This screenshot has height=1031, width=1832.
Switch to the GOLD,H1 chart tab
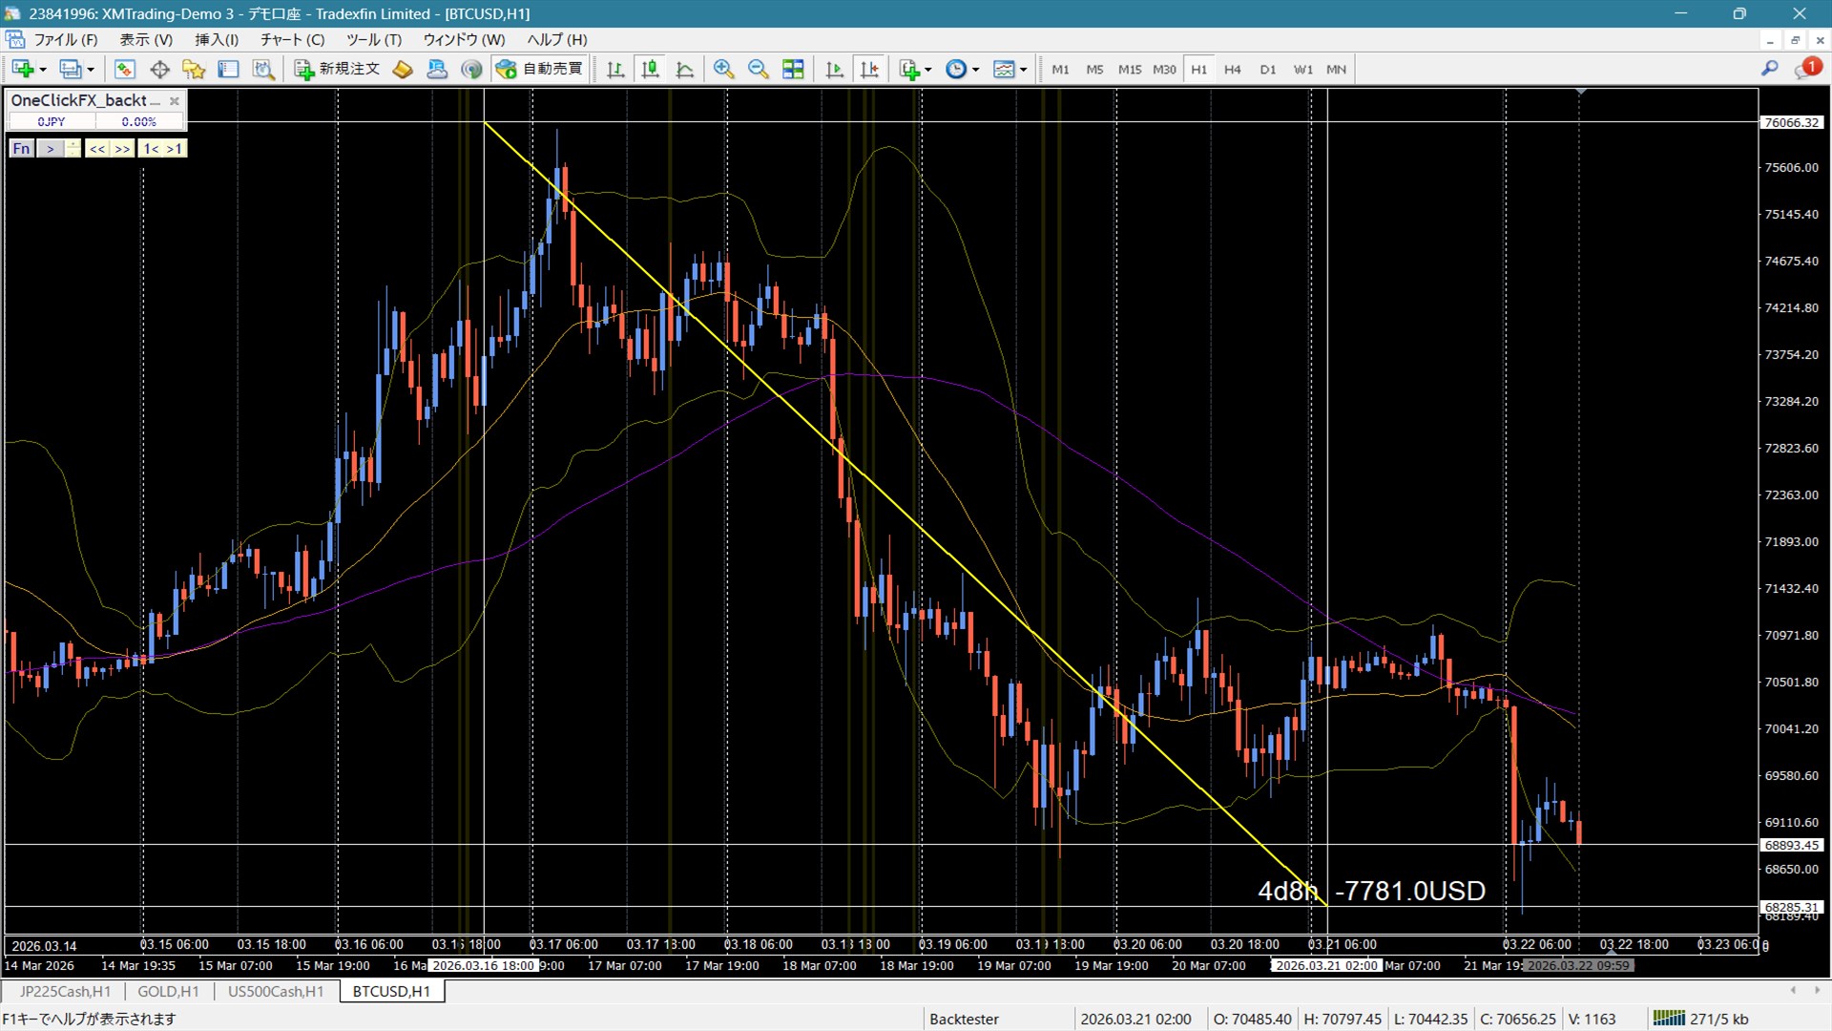(168, 991)
